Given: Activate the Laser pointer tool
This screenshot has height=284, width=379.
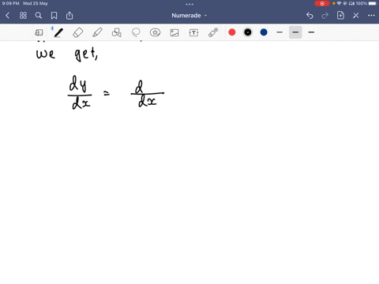Looking at the screenshot, I should (x=213, y=32).
